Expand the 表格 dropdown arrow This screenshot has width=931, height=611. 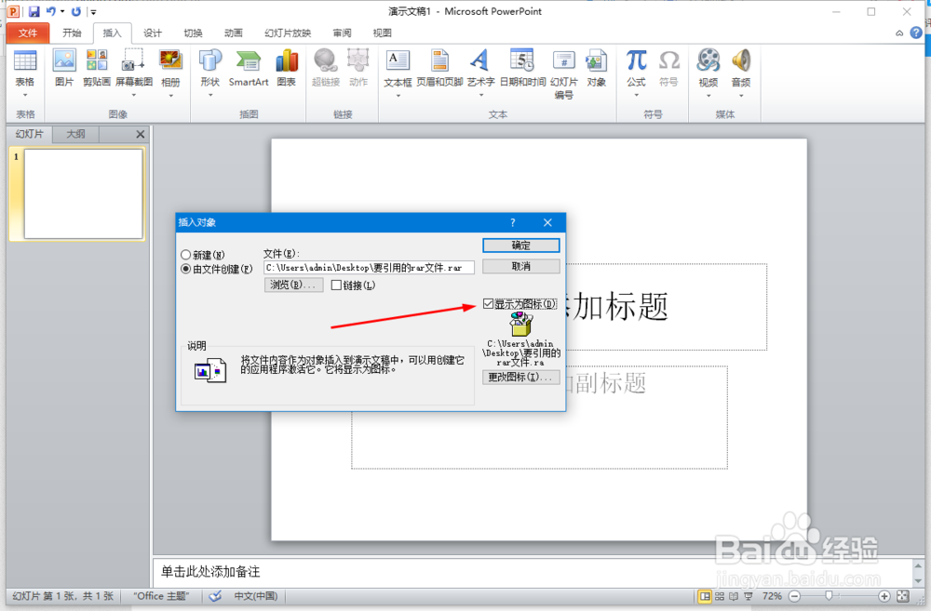pyautogui.click(x=25, y=95)
